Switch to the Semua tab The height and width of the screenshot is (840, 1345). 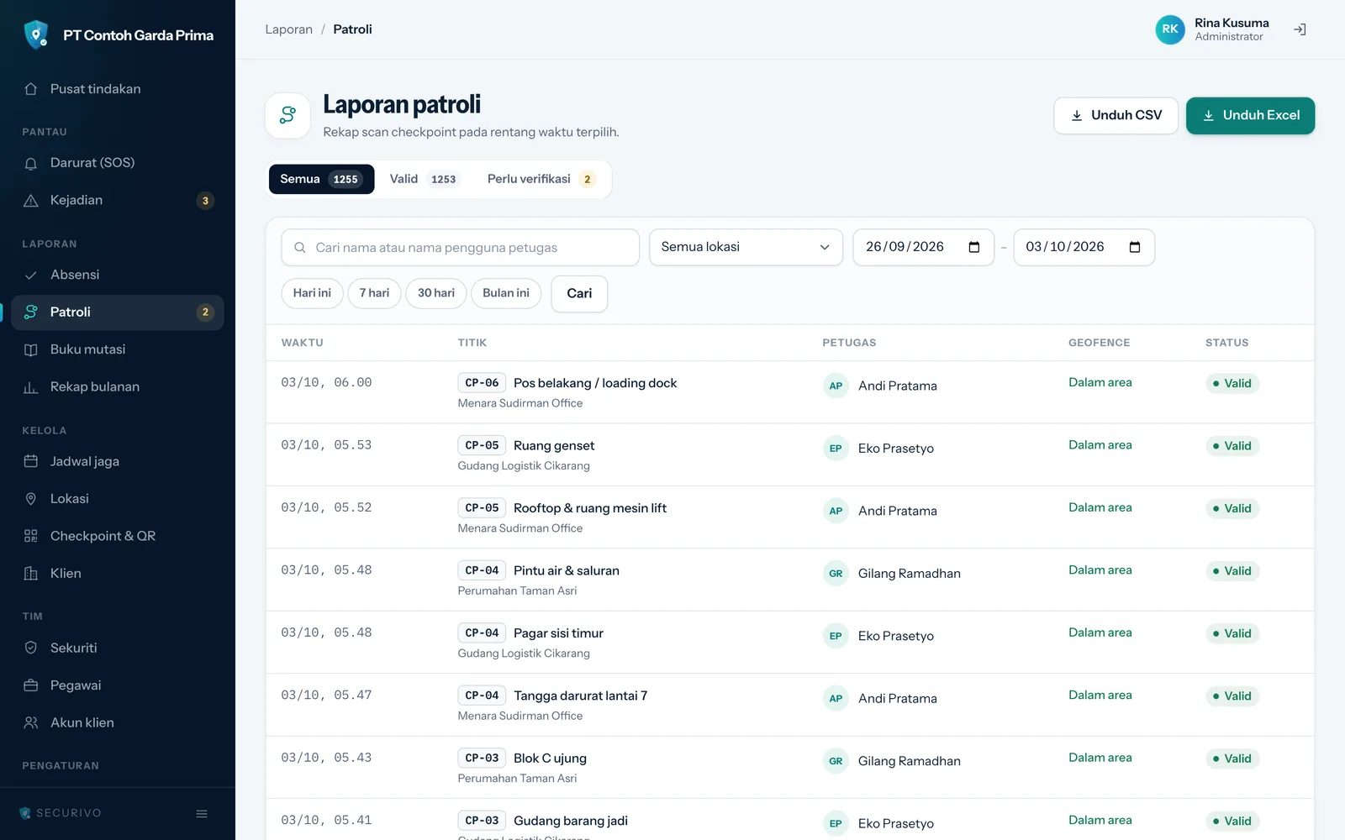point(321,179)
